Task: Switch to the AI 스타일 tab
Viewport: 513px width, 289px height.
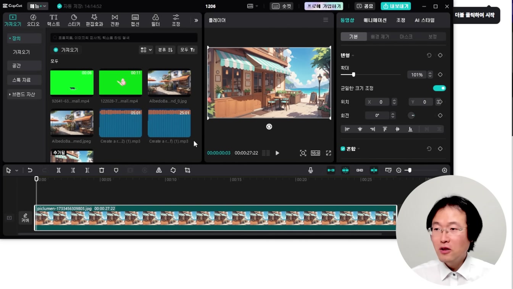Action: pos(425,20)
